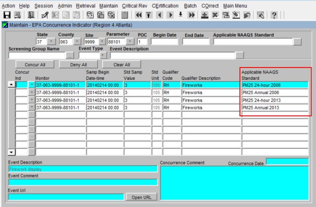Open the COrrect menu
Image resolution: width=316 pixels, height=207 pixels.
pos(210,6)
